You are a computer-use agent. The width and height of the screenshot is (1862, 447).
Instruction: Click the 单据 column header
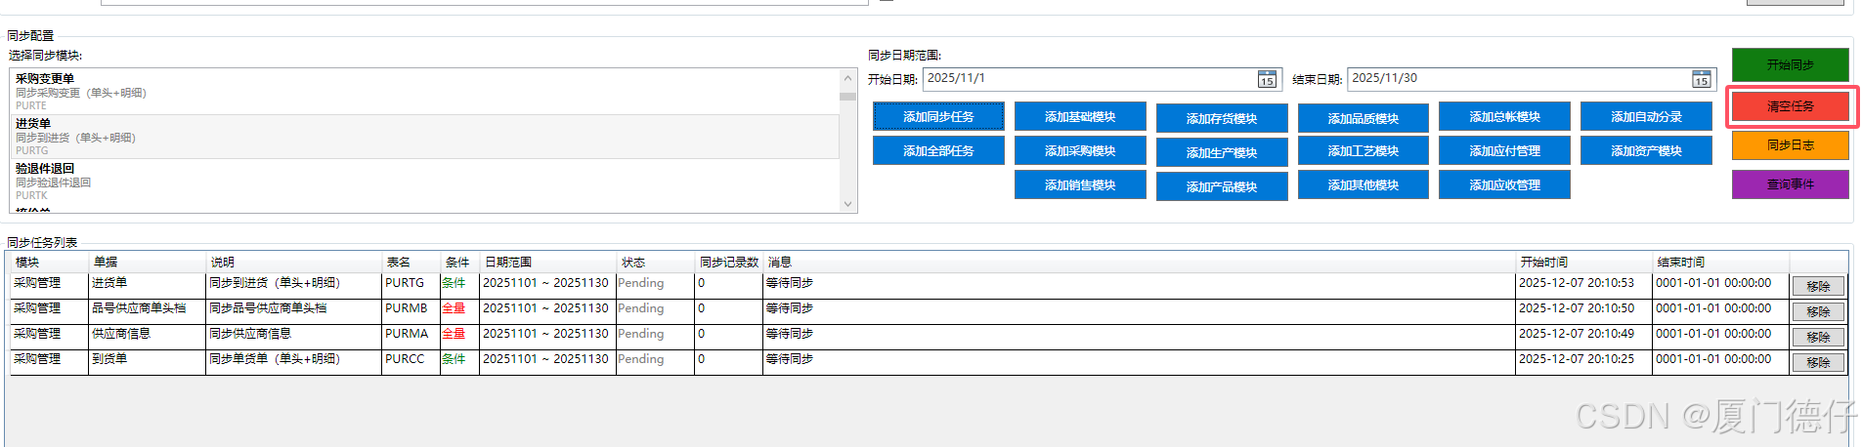point(147,263)
